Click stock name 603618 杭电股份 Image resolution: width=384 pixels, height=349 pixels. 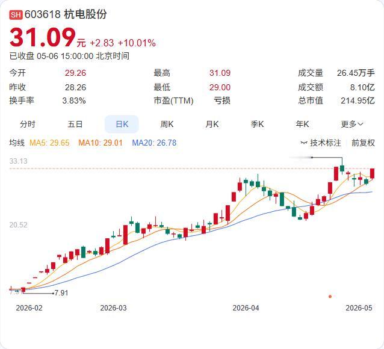point(66,14)
